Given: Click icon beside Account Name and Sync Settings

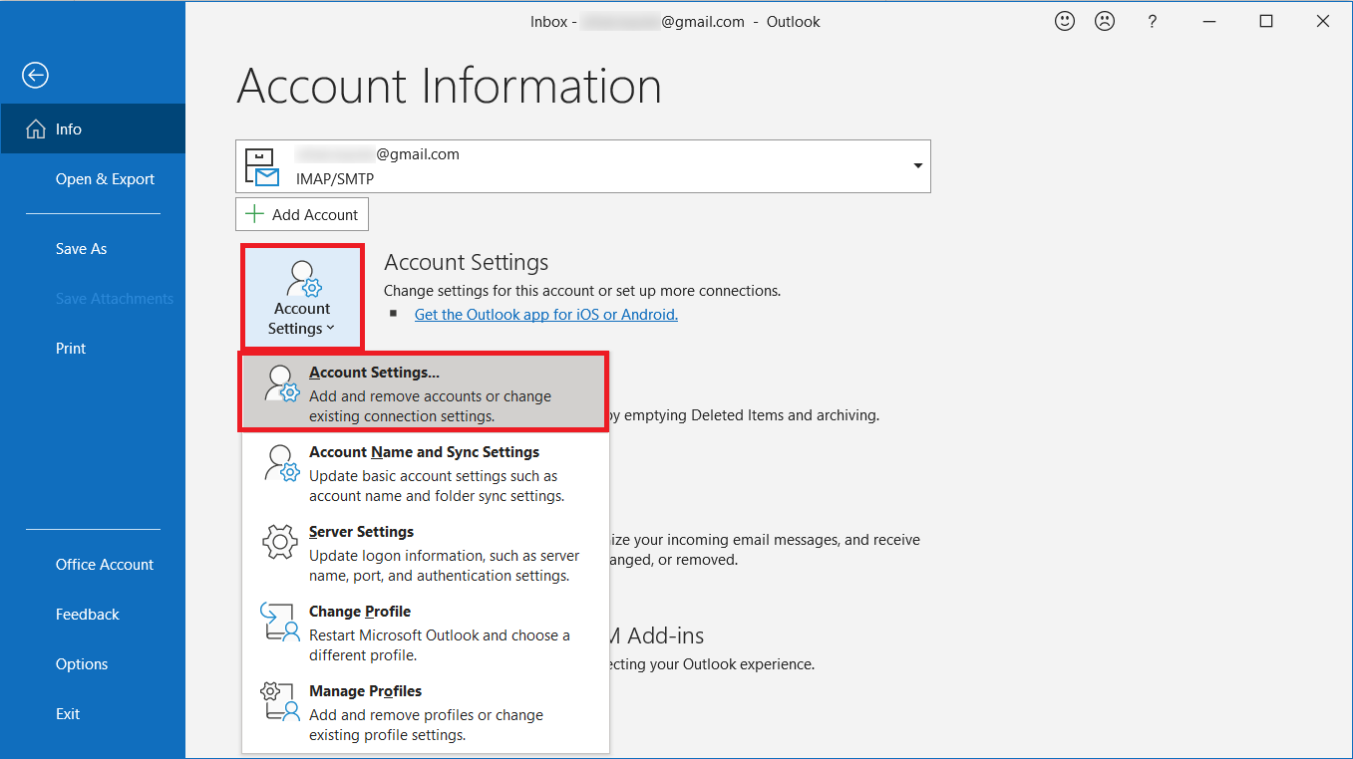Looking at the screenshot, I should click(x=281, y=463).
